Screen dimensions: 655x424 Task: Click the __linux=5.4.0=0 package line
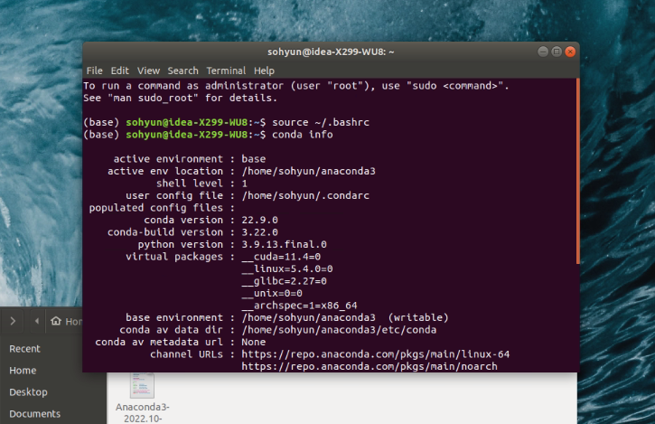click(287, 269)
